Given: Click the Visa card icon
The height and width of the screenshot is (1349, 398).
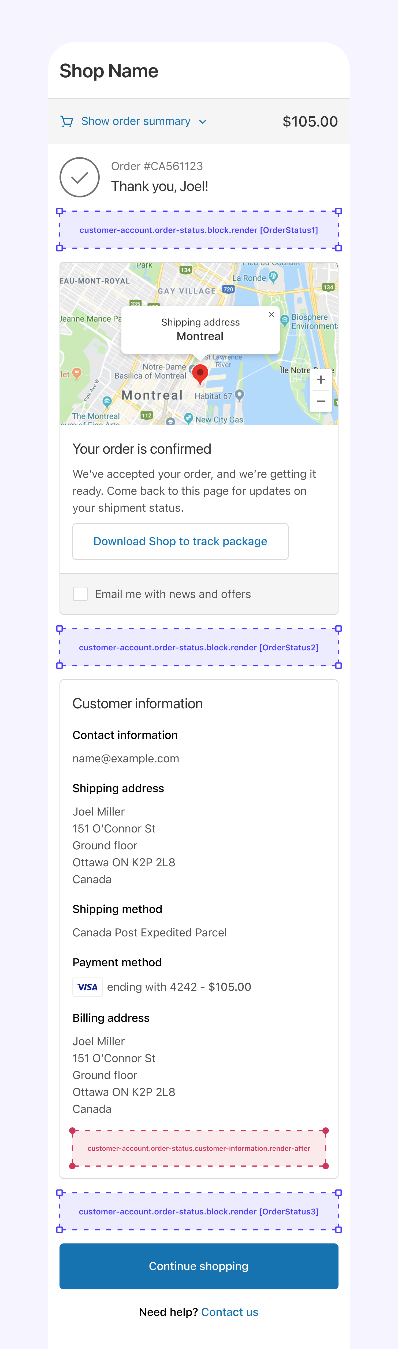Looking at the screenshot, I should [88, 987].
